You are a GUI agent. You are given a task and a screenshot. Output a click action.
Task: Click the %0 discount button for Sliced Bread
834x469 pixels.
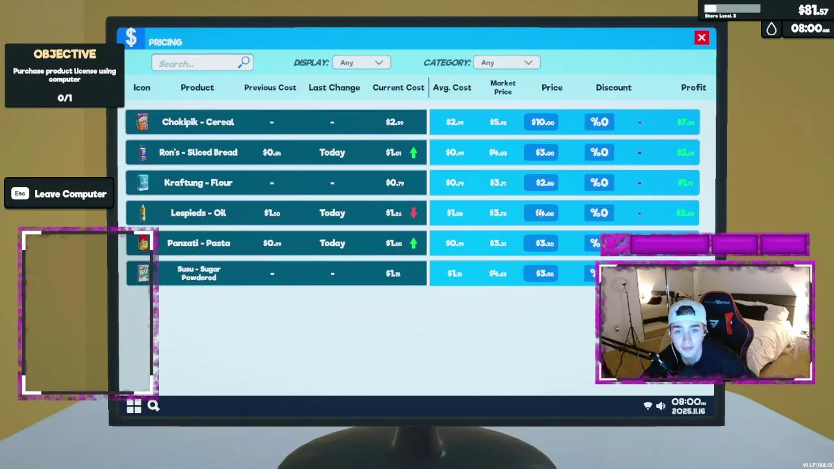click(x=599, y=152)
